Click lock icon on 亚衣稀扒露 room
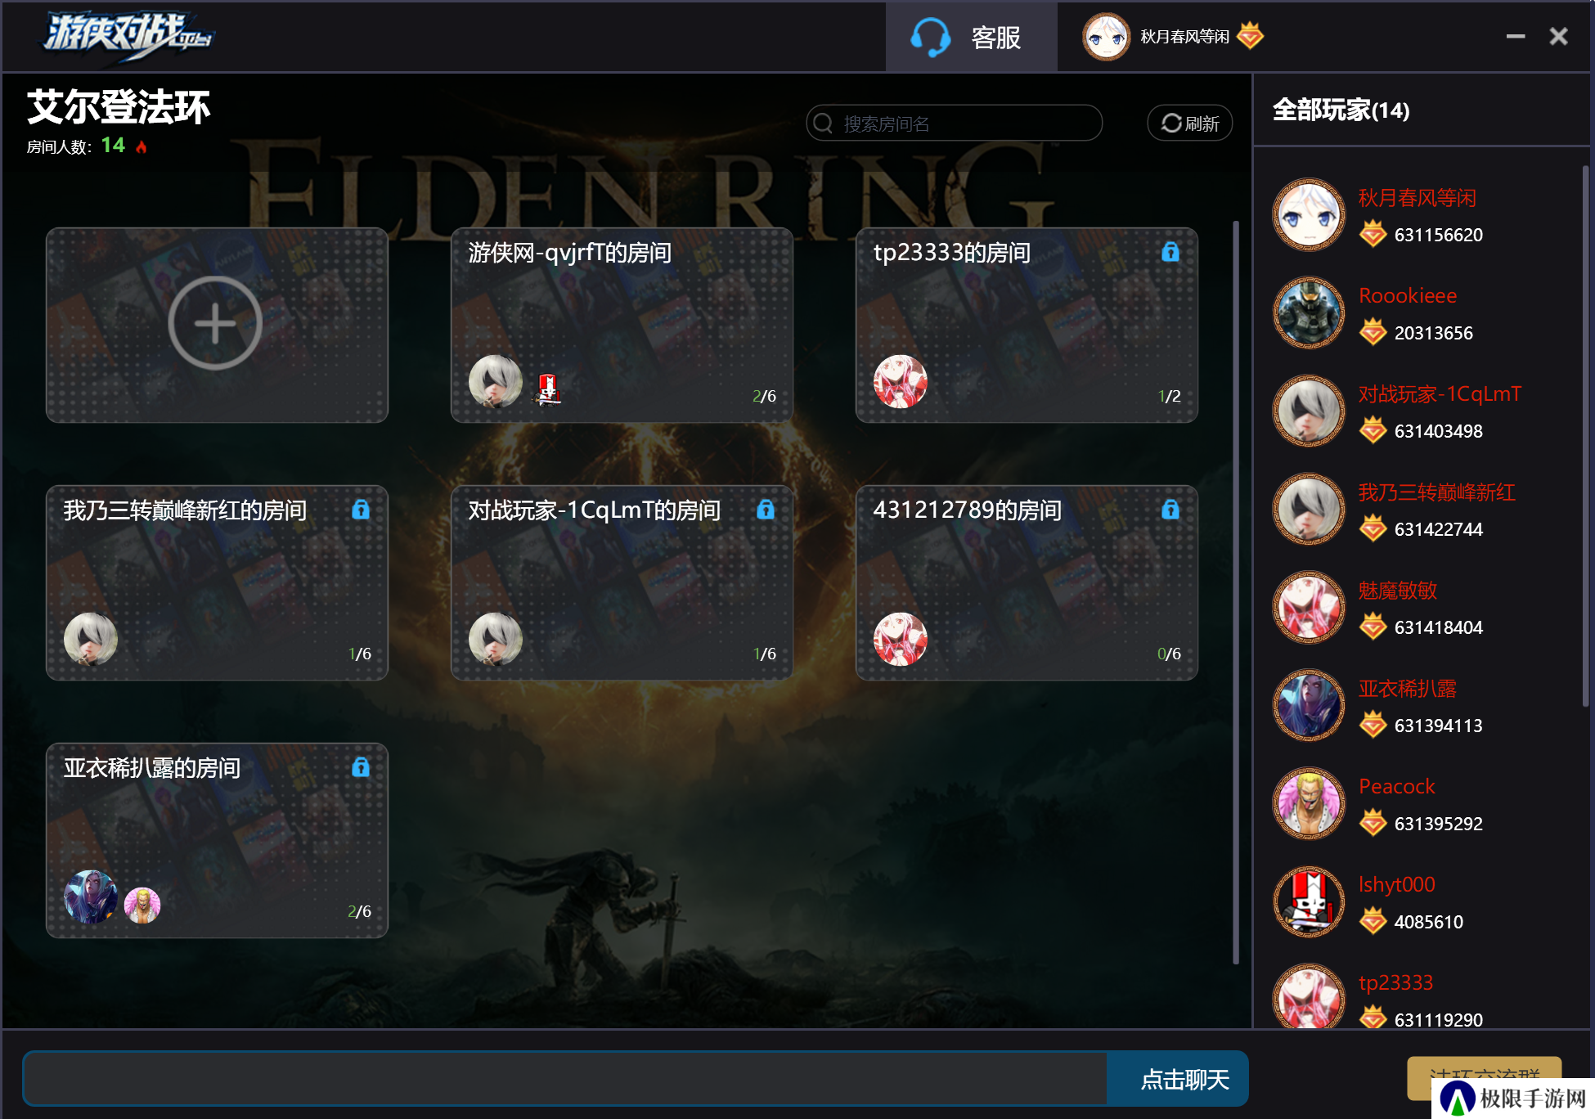Image resolution: width=1595 pixels, height=1119 pixels. (x=361, y=767)
